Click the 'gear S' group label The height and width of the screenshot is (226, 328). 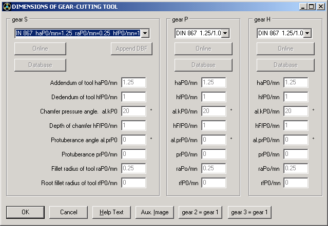[20, 19]
